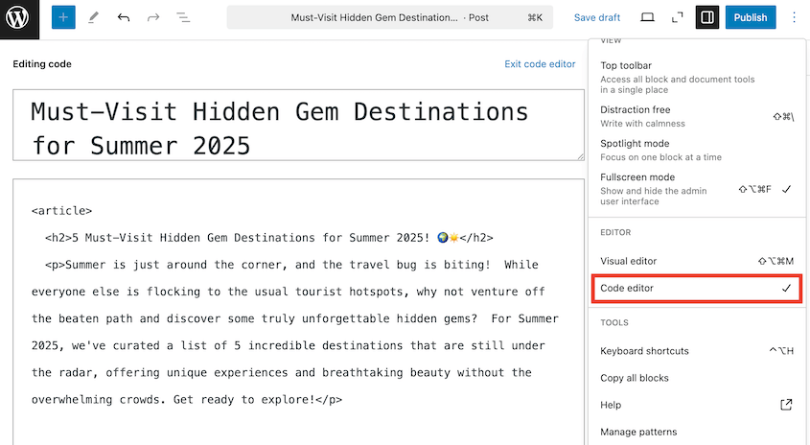Open the Options three-dot menu
This screenshot has width=810, height=445.
(x=794, y=17)
